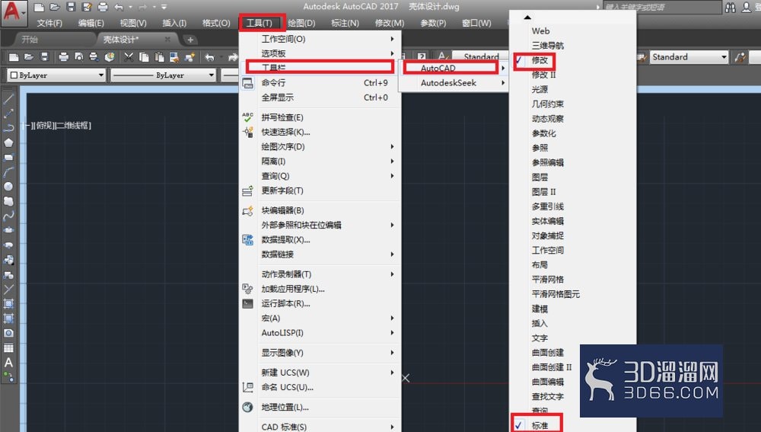The image size is (761, 432).
Task: Click the Paste clipboard icon
Action: click(159, 57)
